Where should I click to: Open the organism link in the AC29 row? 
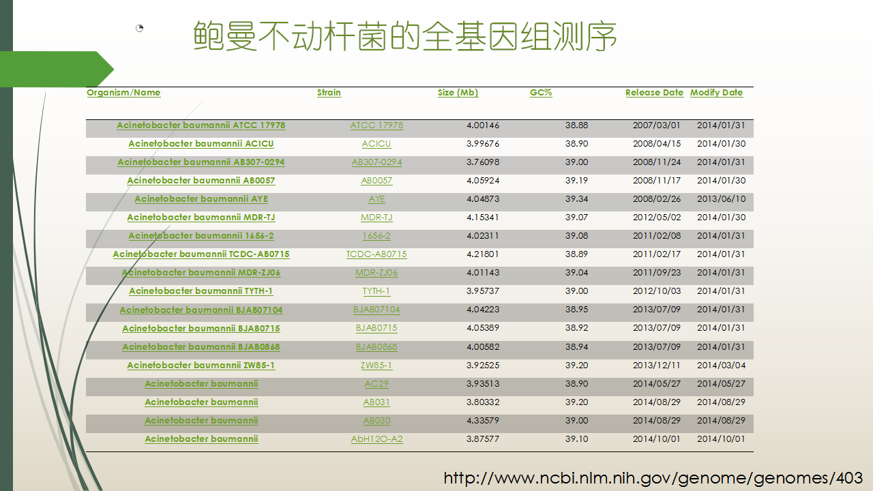201,384
